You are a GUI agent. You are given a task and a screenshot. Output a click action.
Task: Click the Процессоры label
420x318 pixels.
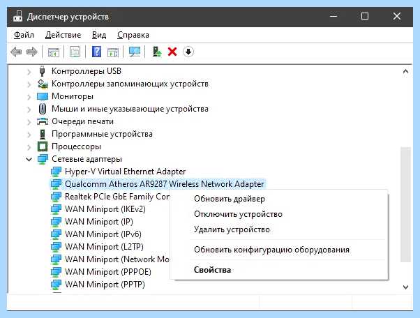point(76,146)
